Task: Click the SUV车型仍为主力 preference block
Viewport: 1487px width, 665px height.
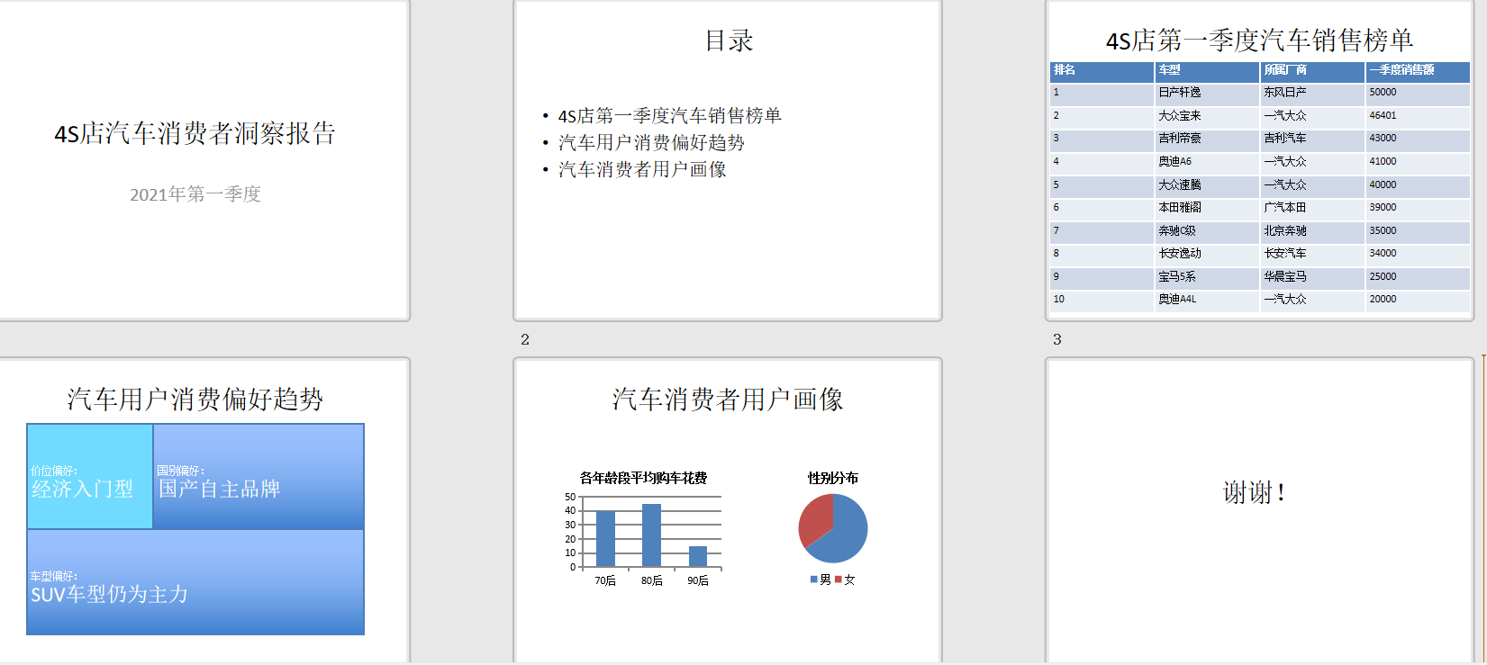Action: point(195,582)
